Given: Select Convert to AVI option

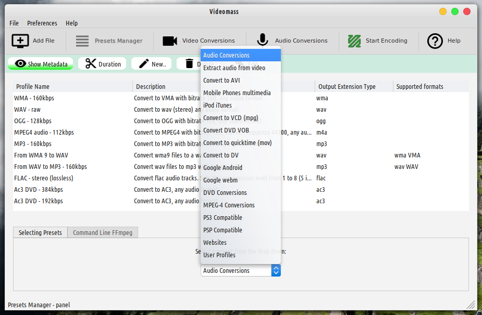Looking at the screenshot, I should (241, 81).
